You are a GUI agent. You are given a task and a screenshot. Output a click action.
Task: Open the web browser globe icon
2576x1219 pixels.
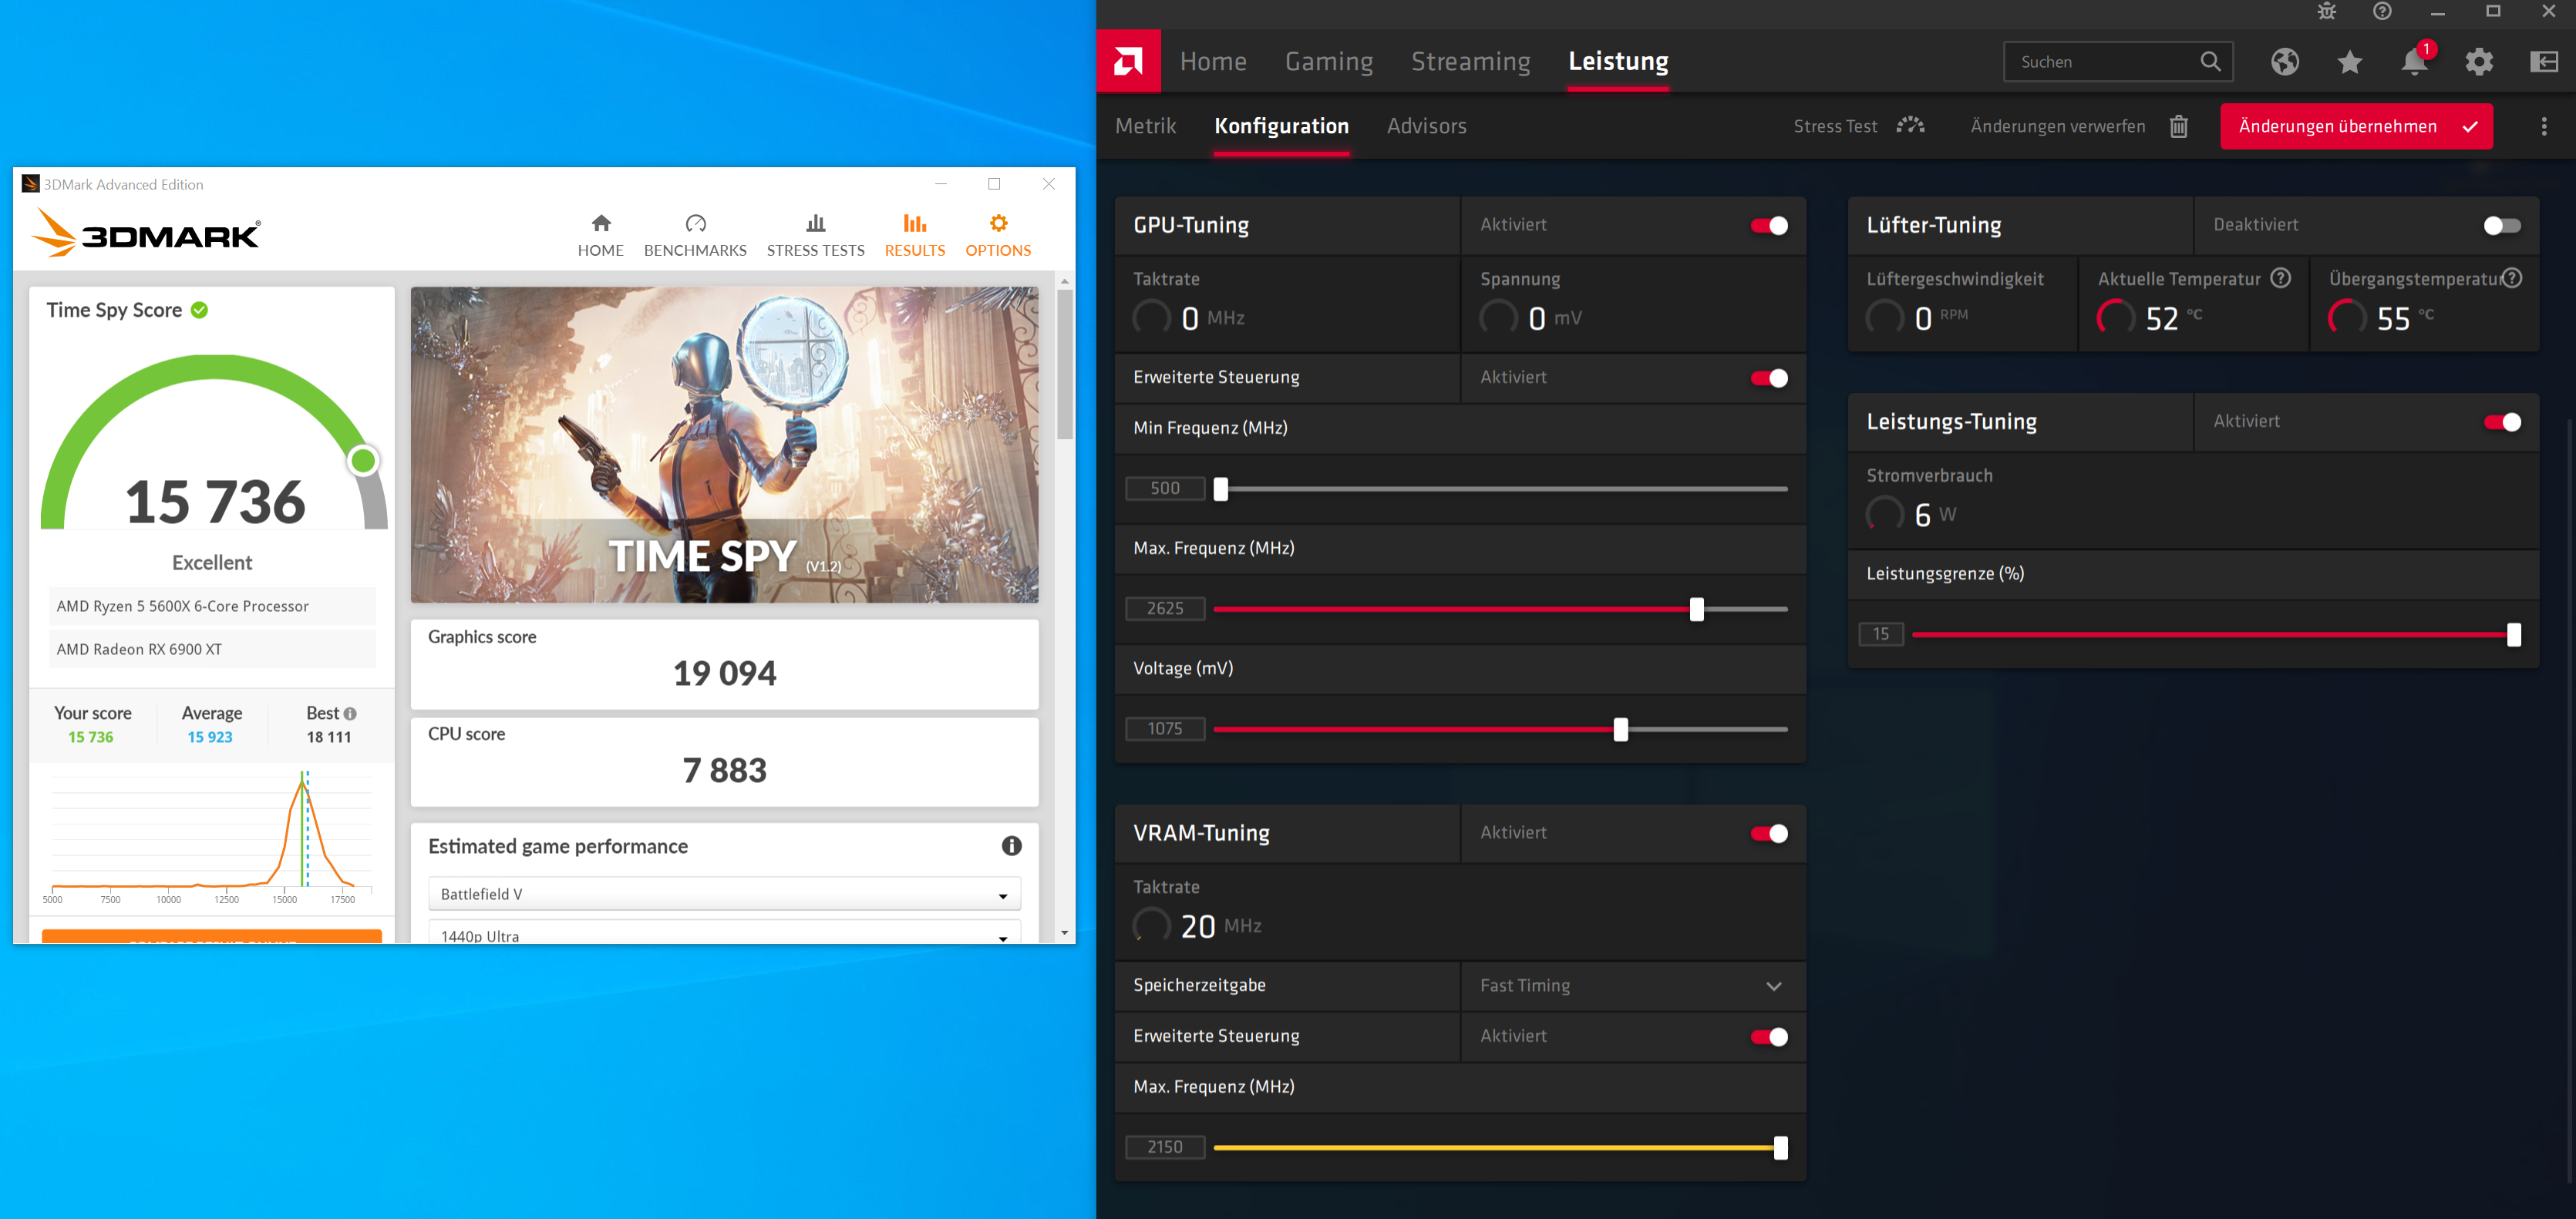click(2284, 62)
